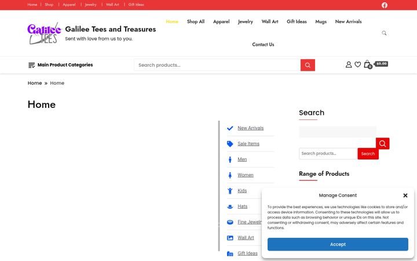Viewport: 417px width, 261px height.
Task: Open Gift Ideas category list link
Action: coord(247,253)
